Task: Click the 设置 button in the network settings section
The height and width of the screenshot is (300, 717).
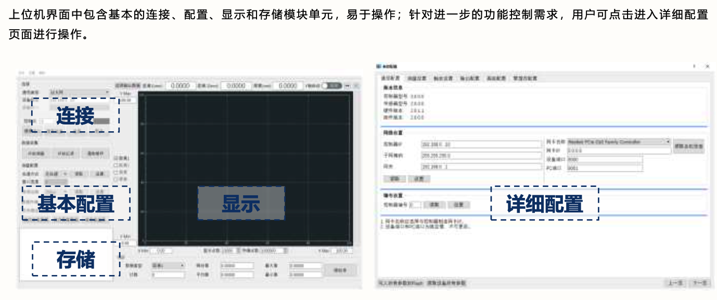Action: click(419, 178)
